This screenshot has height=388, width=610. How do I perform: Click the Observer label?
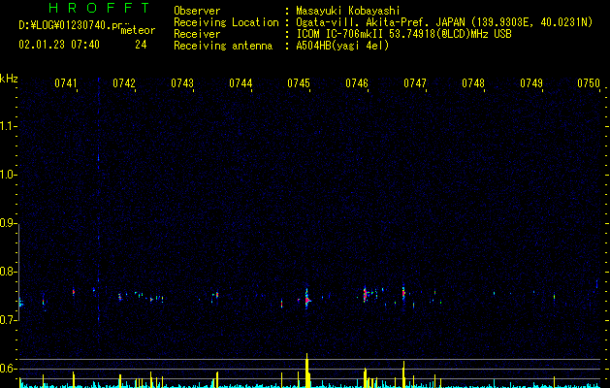click(197, 11)
